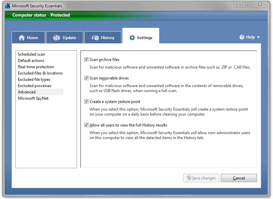Click the description about daily basis before cleaning
Viewport: 273px width, 199px height.
point(169,112)
